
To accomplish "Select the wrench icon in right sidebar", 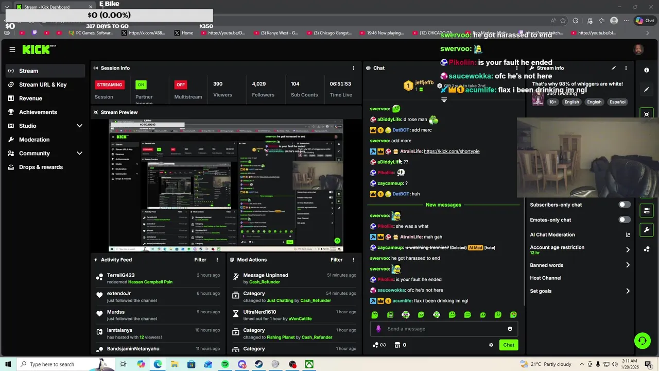I will 647,230.
